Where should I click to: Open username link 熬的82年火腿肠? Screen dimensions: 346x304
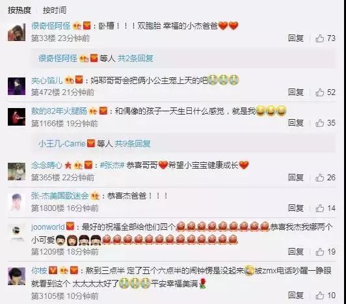(x=59, y=111)
